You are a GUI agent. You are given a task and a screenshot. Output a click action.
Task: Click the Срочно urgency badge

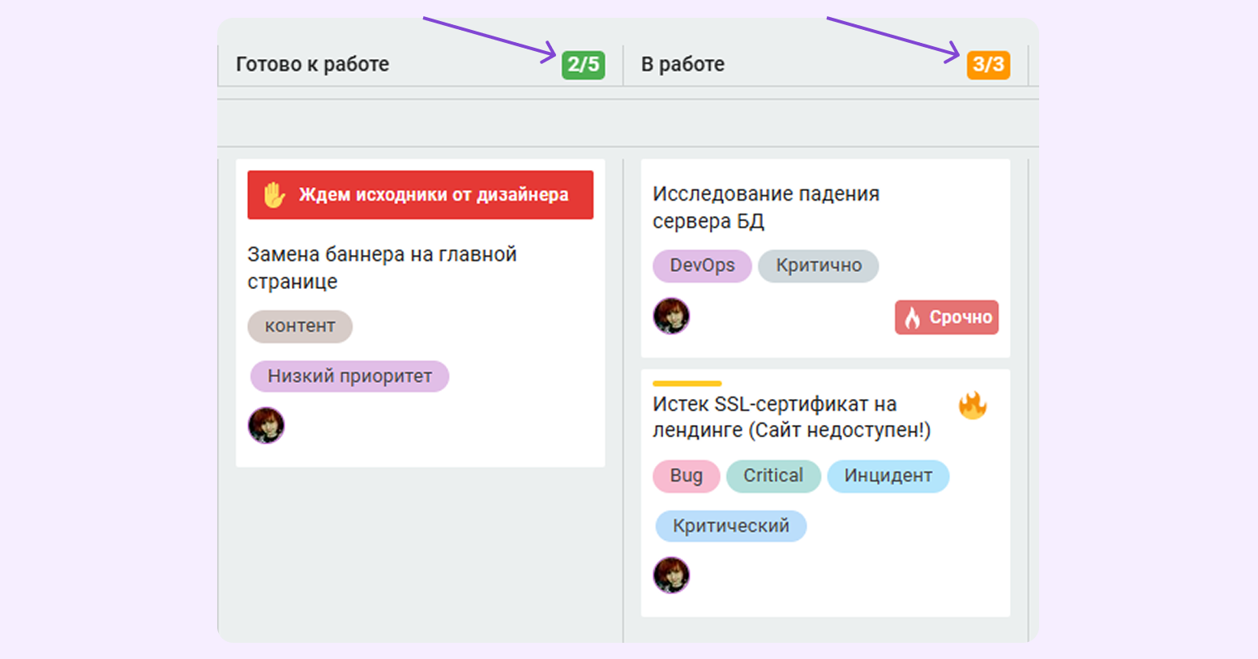point(947,317)
